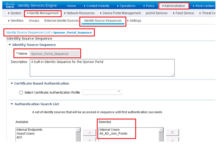Open the Groups tab
The height and width of the screenshot is (147, 218).
34,21
